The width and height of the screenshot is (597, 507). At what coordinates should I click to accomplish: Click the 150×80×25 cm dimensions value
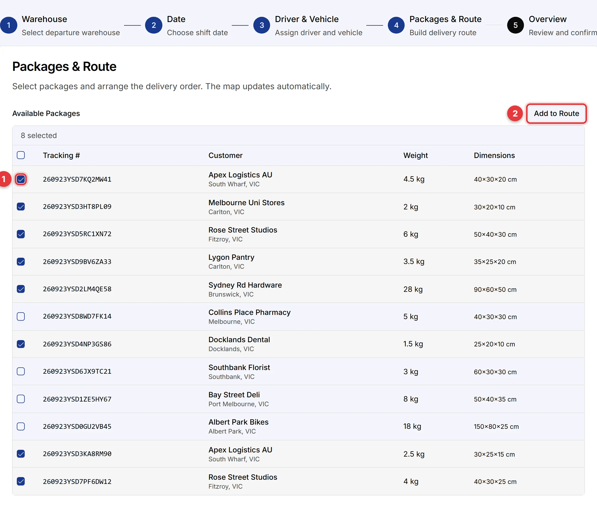click(496, 427)
